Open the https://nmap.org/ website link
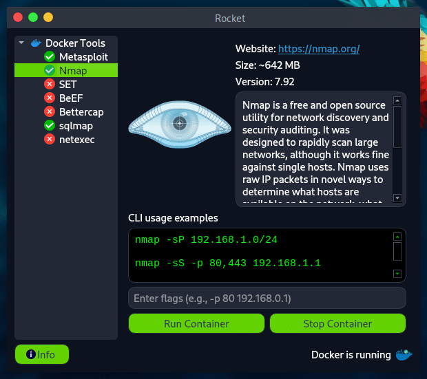This screenshot has width=427, height=379. [x=319, y=49]
